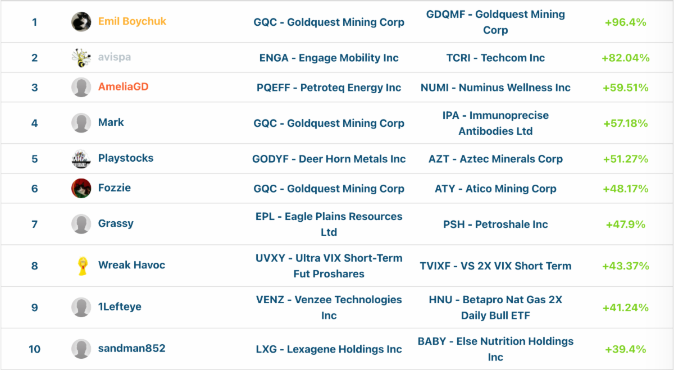Screen dimensions: 674x370
Task: Open UVXY - Ultra VIX Short-Term Fut Proshares
Action: click(x=329, y=266)
